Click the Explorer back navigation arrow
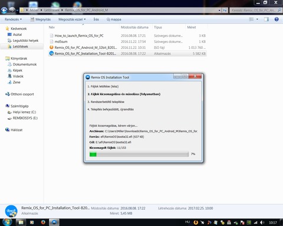This screenshot has width=283, height=226. tap(4, 10)
